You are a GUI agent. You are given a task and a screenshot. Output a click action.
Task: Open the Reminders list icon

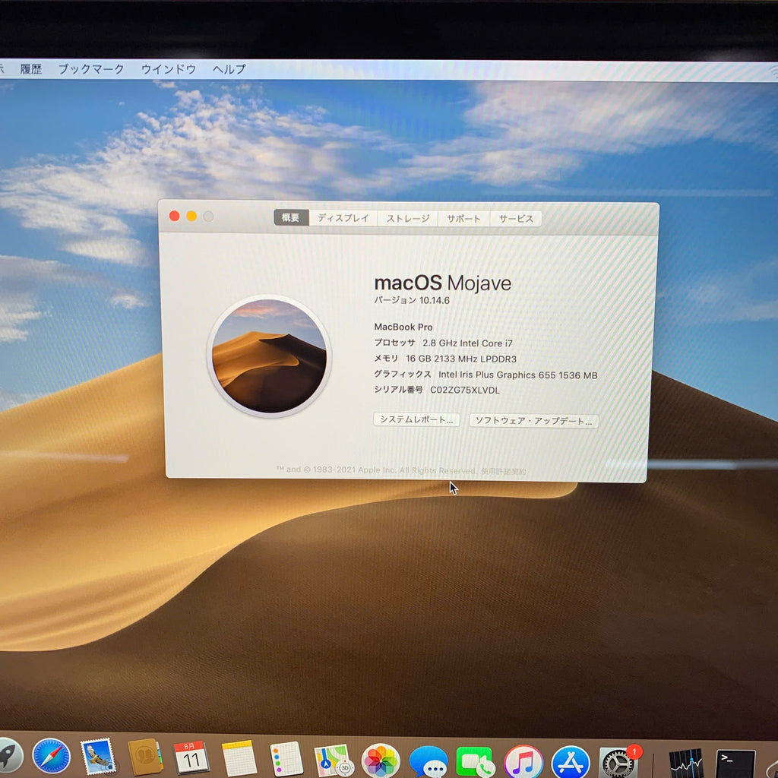pyautogui.click(x=286, y=759)
